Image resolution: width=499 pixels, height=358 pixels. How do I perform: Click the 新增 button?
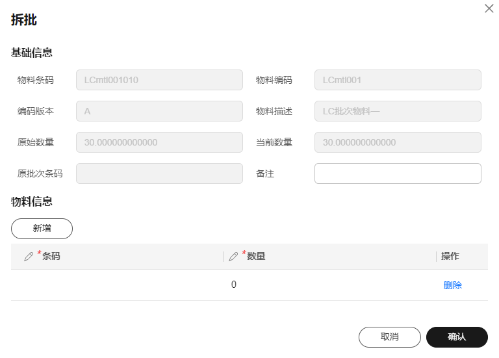42,229
